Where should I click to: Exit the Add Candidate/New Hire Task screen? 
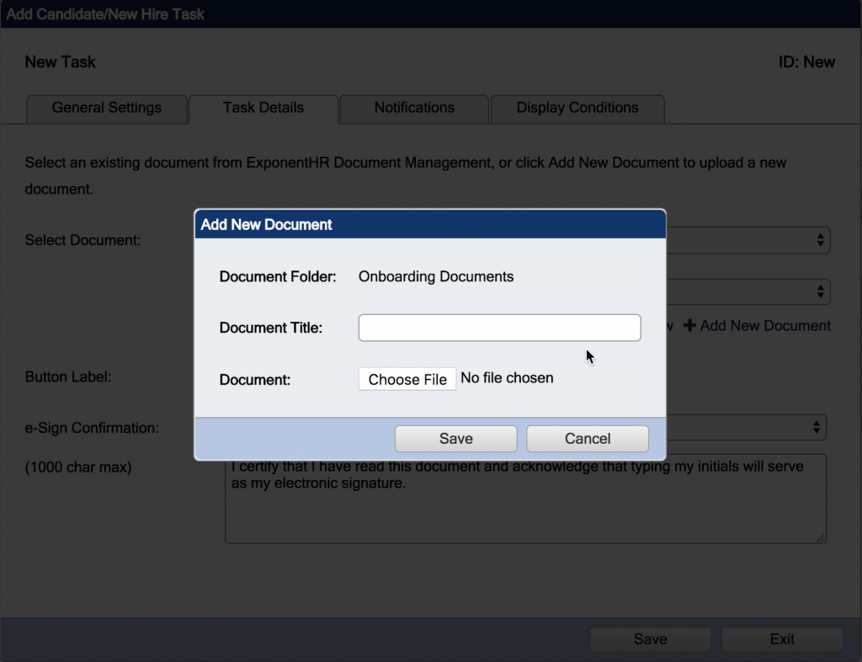pos(781,639)
